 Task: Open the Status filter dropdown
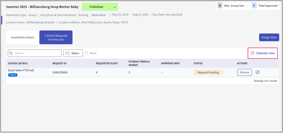pos(73,53)
